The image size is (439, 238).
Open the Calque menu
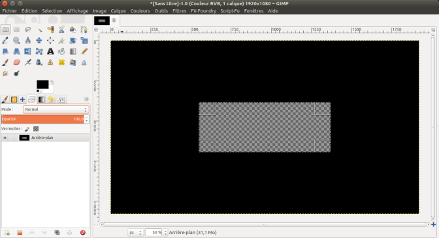[x=118, y=11]
